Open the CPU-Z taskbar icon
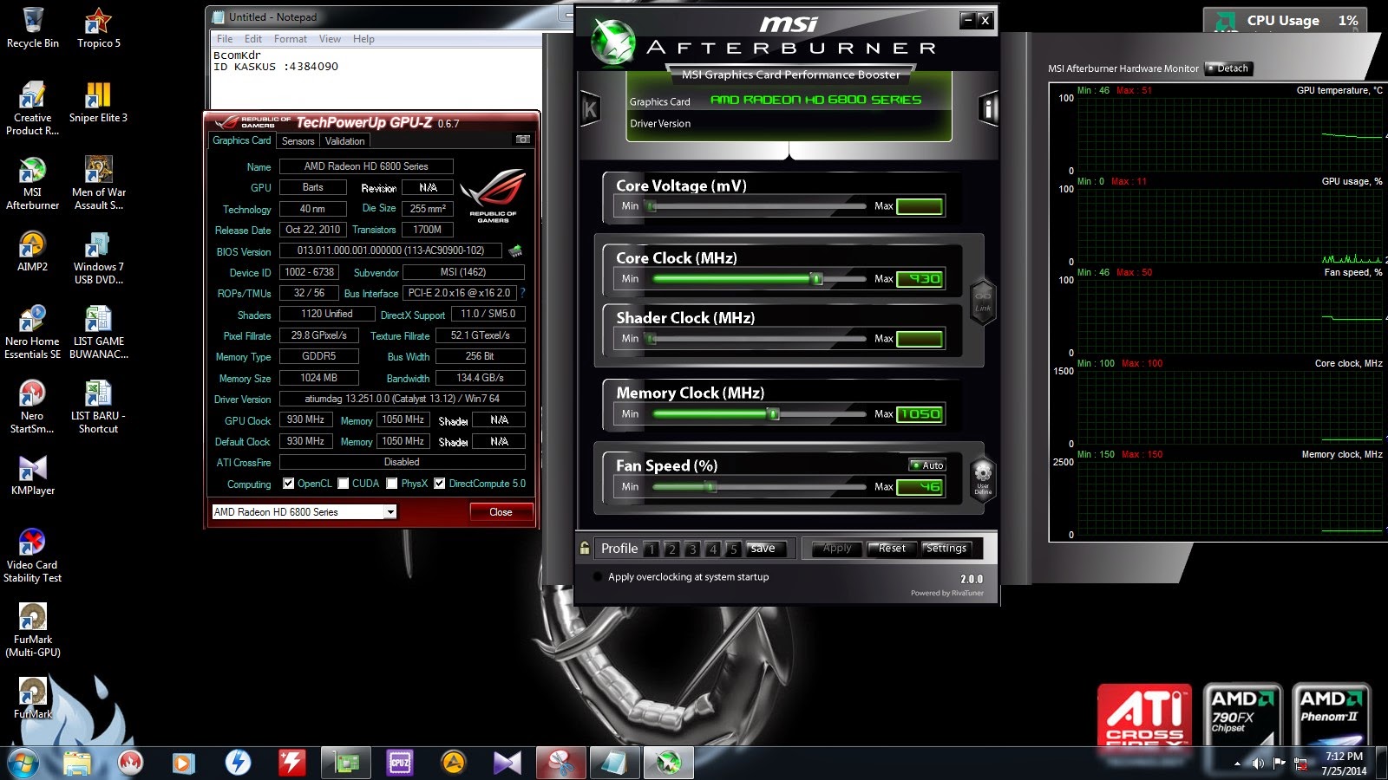This screenshot has width=1388, height=780. (399, 763)
